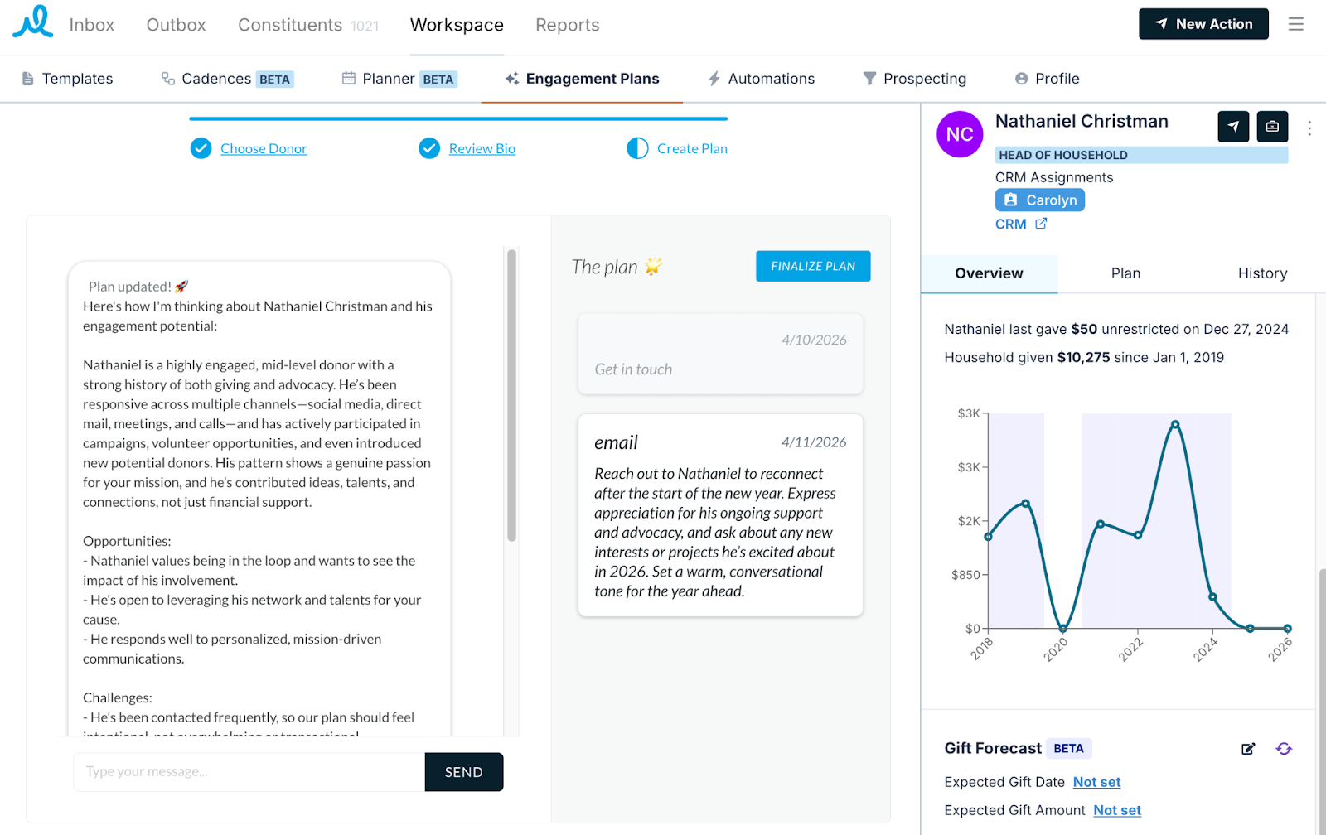
Task: Open the three-dot menu for the donor panel
Action: 1309,128
